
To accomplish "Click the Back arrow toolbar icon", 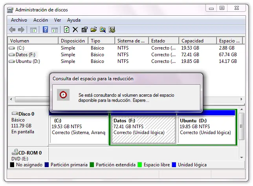I will pos(12,30).
